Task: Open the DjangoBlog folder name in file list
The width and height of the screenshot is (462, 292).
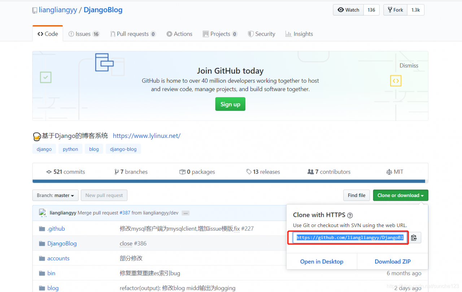Action: (x=62, y=244)
